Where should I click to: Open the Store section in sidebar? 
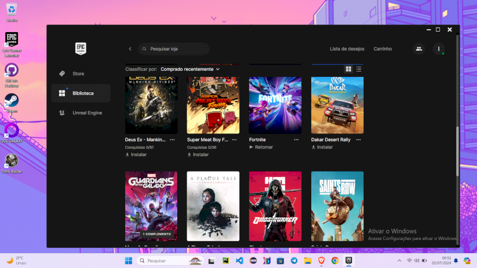(x=78, y=74)
